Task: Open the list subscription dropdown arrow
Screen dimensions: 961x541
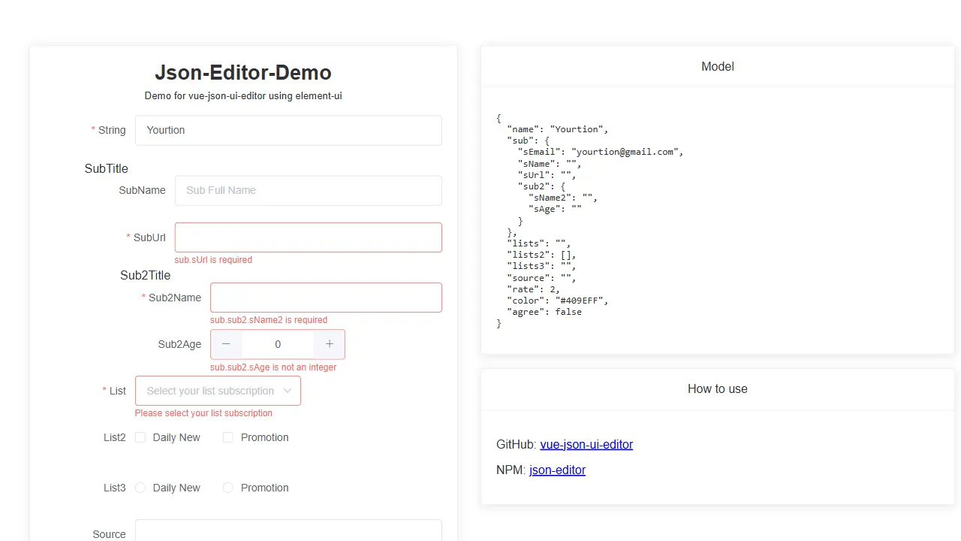Action: coord(288,391)
